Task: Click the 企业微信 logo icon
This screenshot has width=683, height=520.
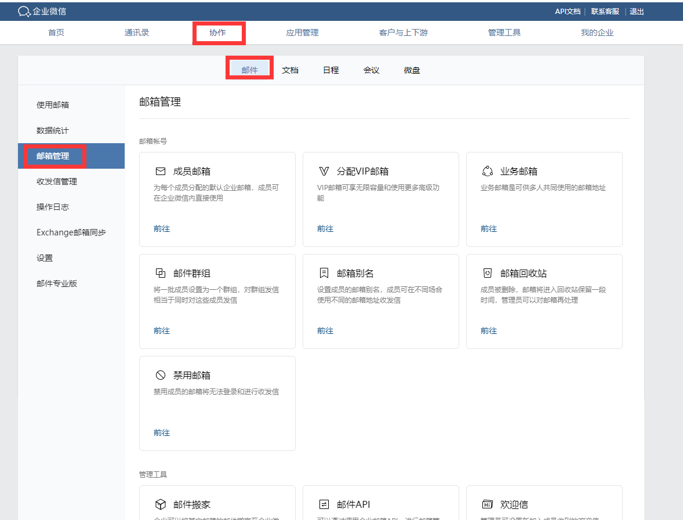Action: coord(24,12)
